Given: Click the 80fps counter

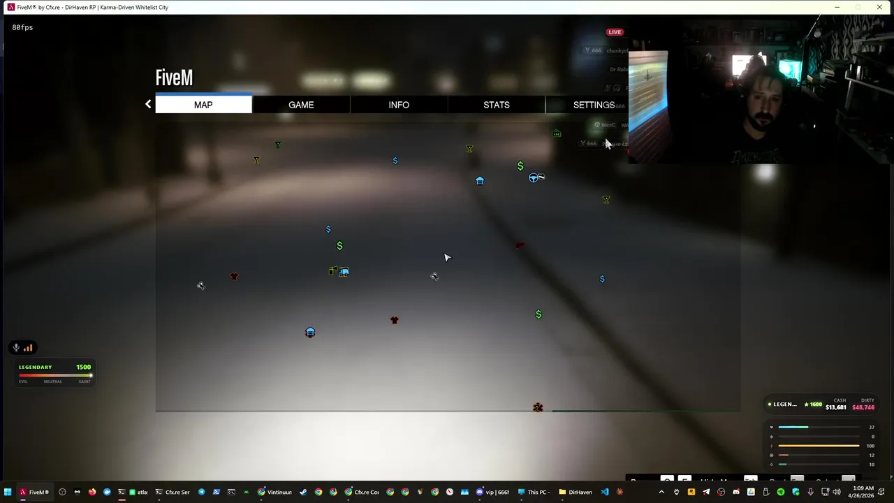Looking at the screenshot, I should pyautogui.click(x=22, y=27).
